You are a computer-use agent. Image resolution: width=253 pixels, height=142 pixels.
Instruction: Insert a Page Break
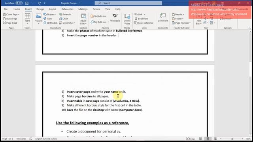(x=10, y=23)
